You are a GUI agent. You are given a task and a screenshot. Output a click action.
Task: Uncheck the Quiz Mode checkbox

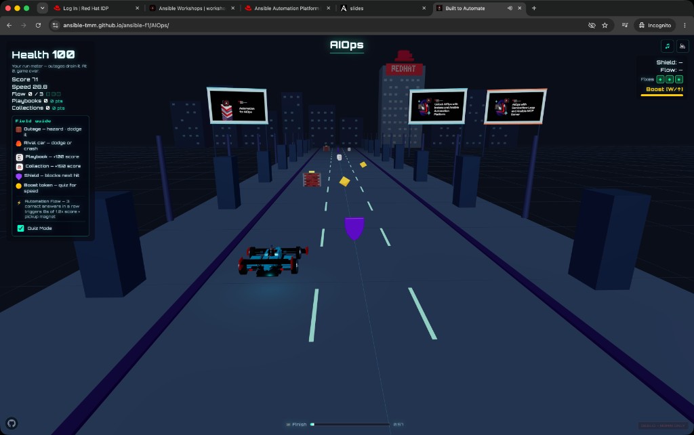[x=20, y=228]
